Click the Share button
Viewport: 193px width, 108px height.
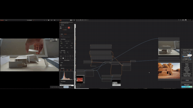click(187, 87)
